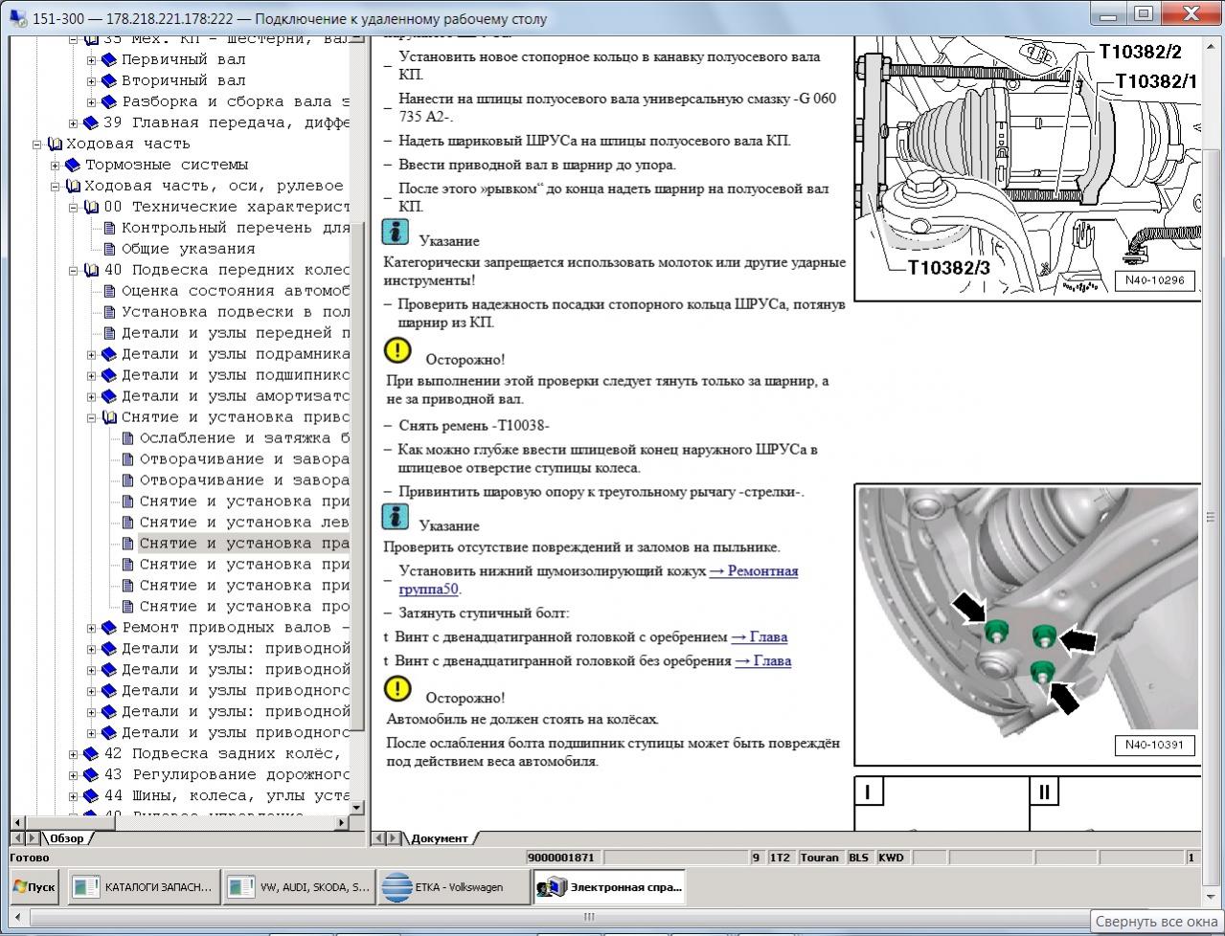Open the Ремонтная группа50 link
The image size is (1225, 936).
pos(598,580)
